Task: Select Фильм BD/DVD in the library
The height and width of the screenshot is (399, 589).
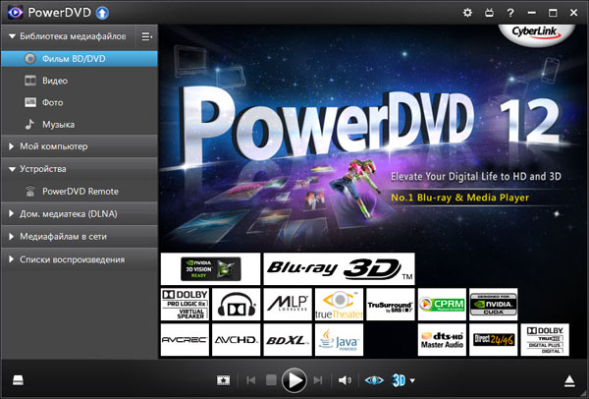Action: [x=80, y=59]
